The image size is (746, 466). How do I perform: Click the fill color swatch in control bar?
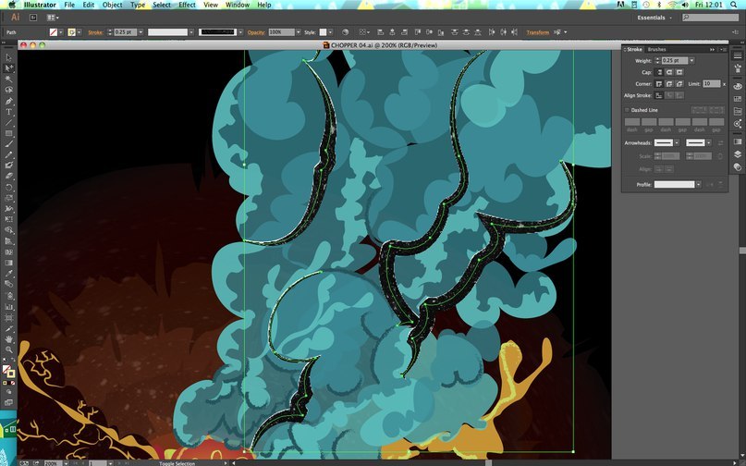coord(54,31)
